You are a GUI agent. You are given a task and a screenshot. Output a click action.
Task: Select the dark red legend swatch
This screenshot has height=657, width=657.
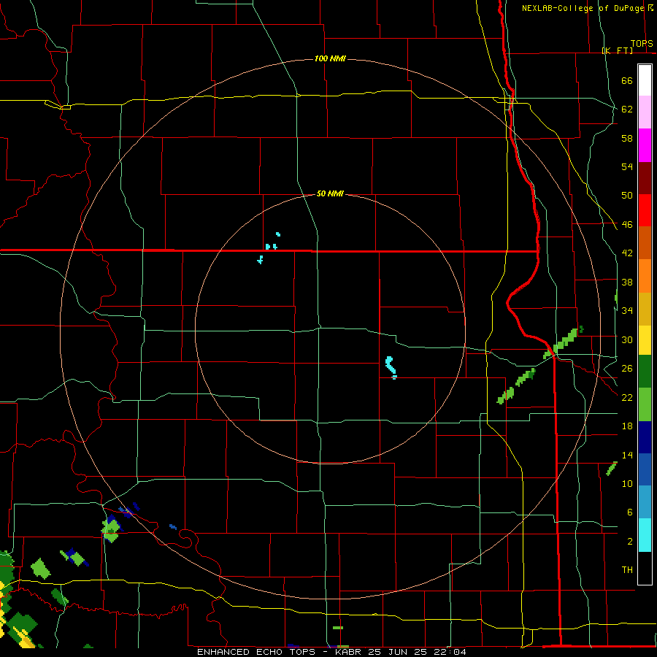[645, 178]
